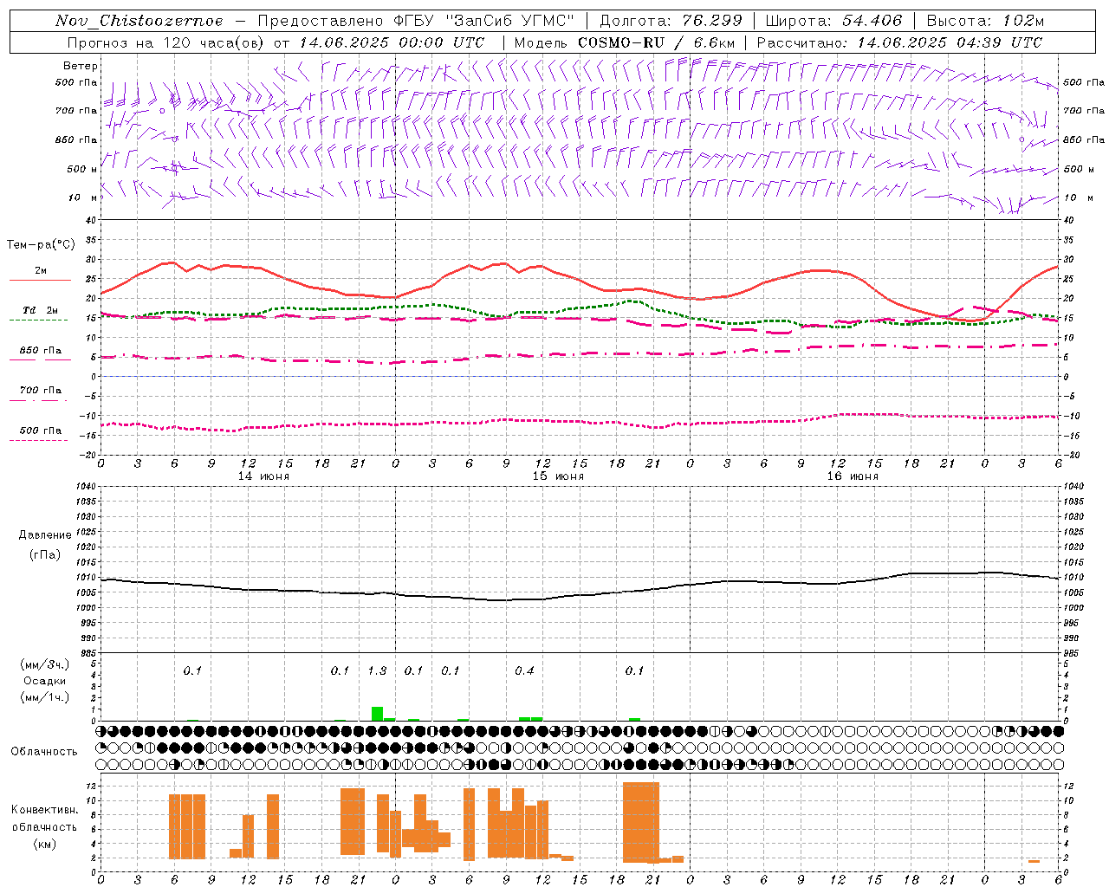Screen dimensions: 1109x887
Task: Click the tallest green precipitation bar
Action: click(x=377, y=714)
